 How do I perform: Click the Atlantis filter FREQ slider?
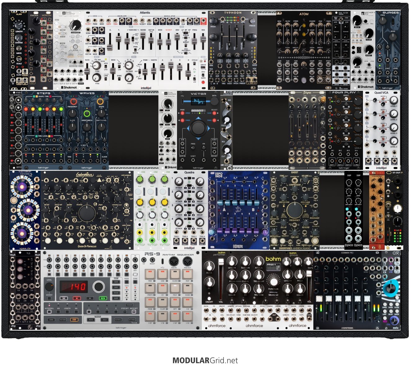coord(194,42)
